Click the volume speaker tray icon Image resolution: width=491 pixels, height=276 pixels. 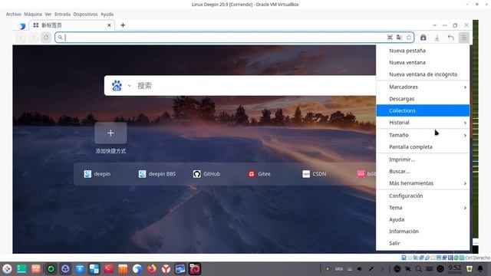click(x=360, y=269)
